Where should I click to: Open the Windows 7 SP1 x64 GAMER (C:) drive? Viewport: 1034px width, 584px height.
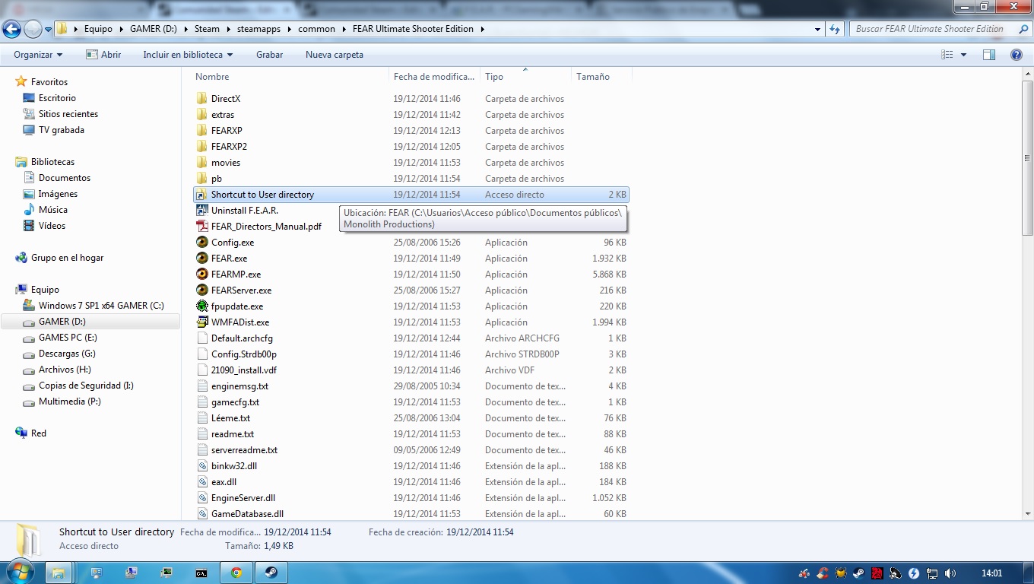[101, 306]
